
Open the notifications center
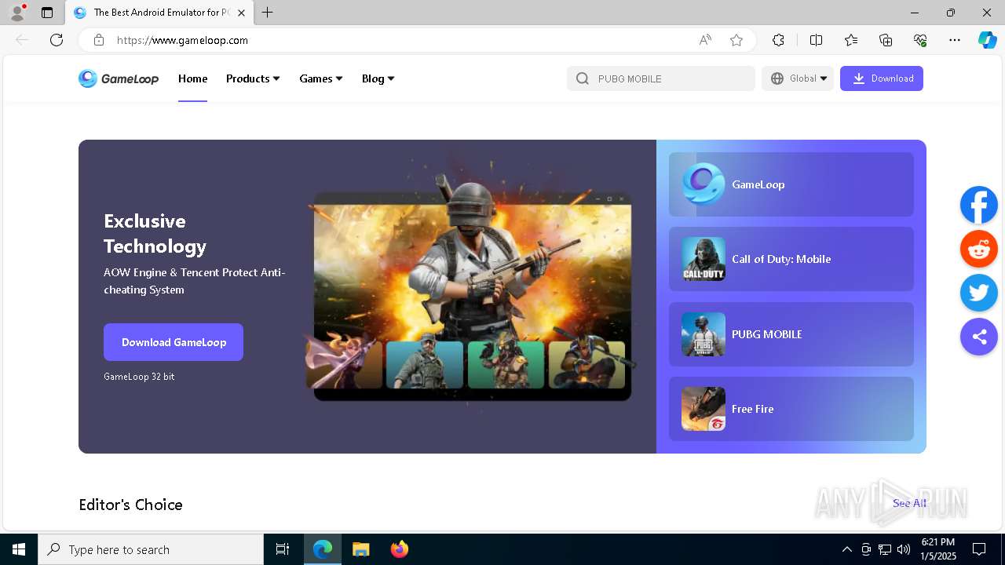click(979, 549)
